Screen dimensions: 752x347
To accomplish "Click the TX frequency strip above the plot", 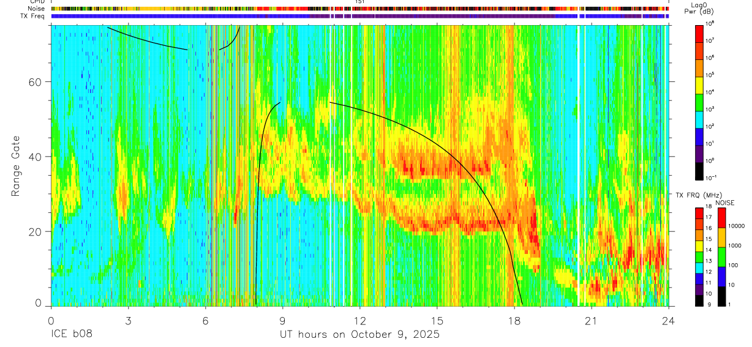I will [x=359, y=17].
